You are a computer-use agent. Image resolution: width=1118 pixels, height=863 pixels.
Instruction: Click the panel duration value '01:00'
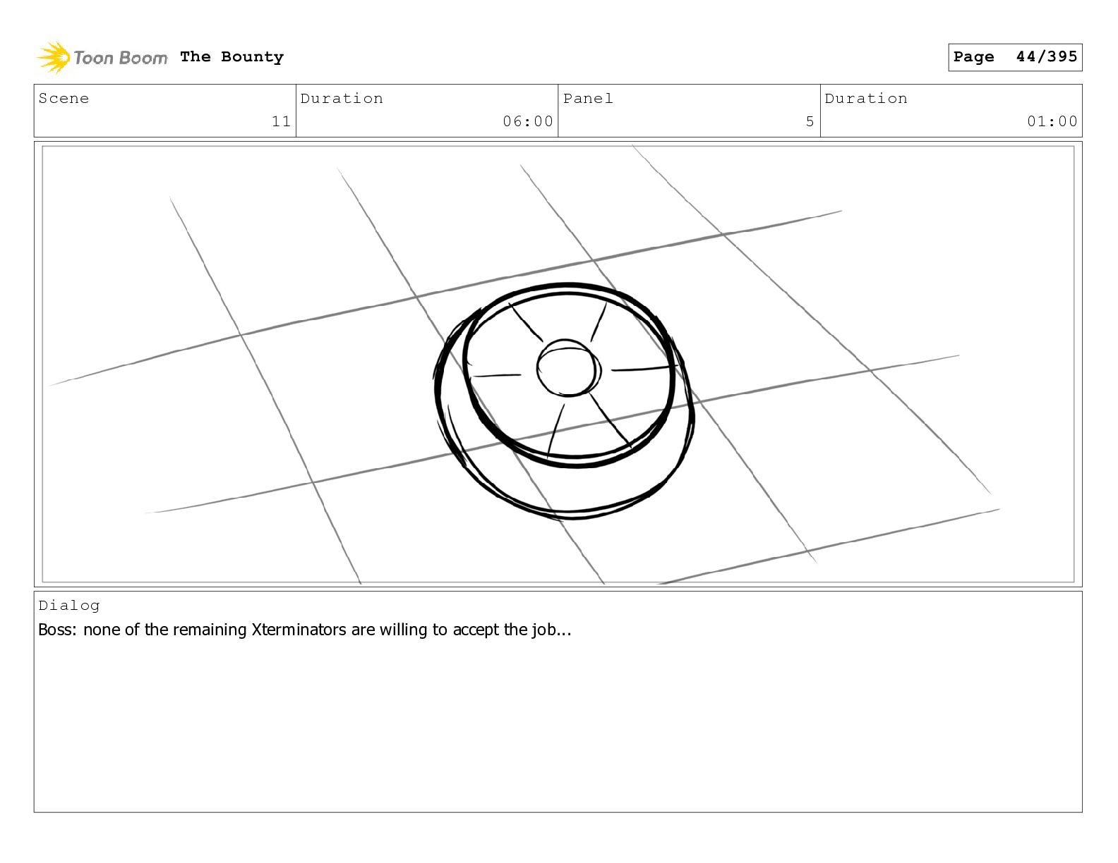pyautogui.click(x=1052, y=121)
